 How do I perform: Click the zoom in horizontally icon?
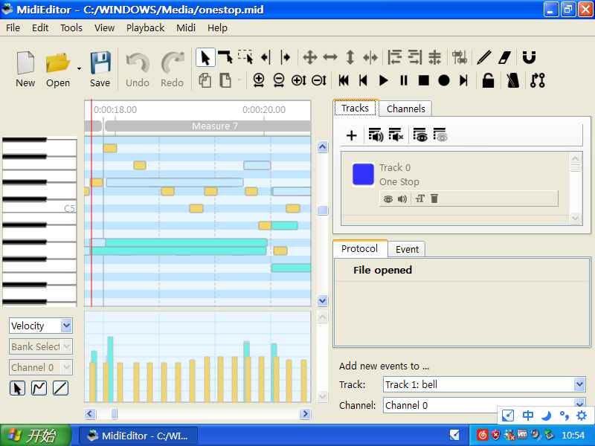point(259,80)
